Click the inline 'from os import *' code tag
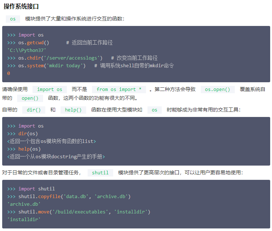This screenshot has height=231, width=272. [x=119, y=90]
